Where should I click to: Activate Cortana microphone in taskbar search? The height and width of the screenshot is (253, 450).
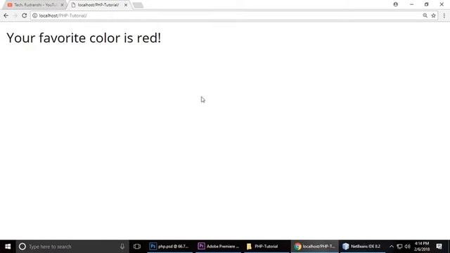122,247
